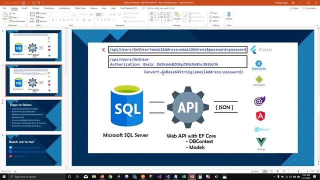
Task: Cut the selection with the Cut button
Action: click(12, 13)
